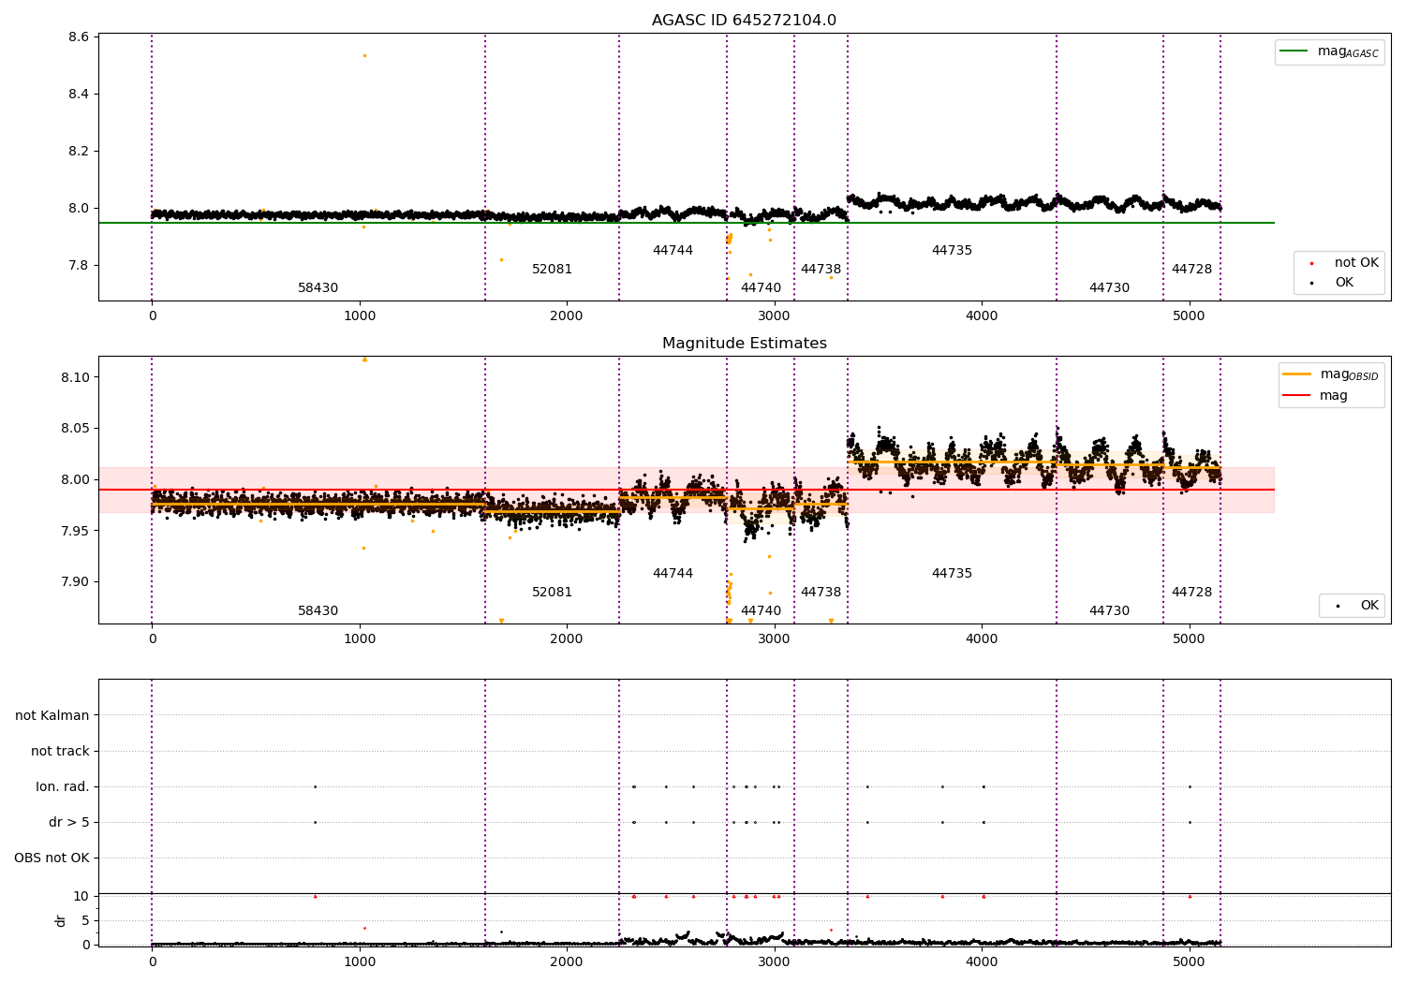Click obsid label 52081 in Magnitude Estimates plot

(553, 593)
